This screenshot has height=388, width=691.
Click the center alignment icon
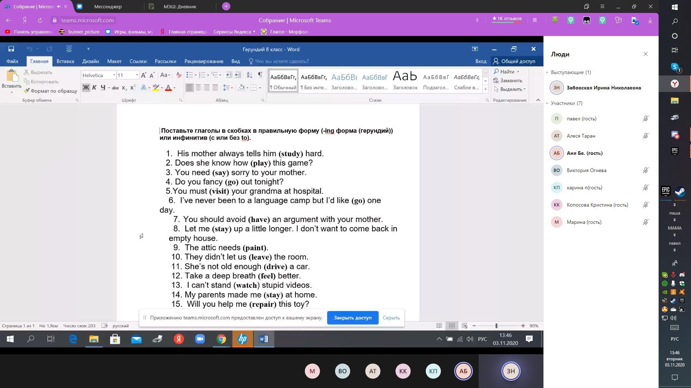point(198,87)
